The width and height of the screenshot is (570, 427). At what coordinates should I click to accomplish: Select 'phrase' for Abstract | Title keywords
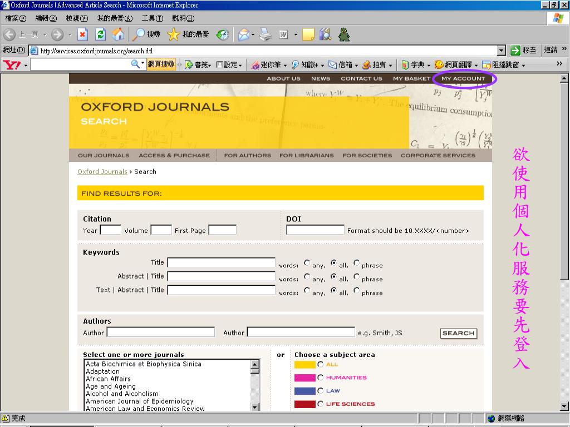(x=357, y=276)
